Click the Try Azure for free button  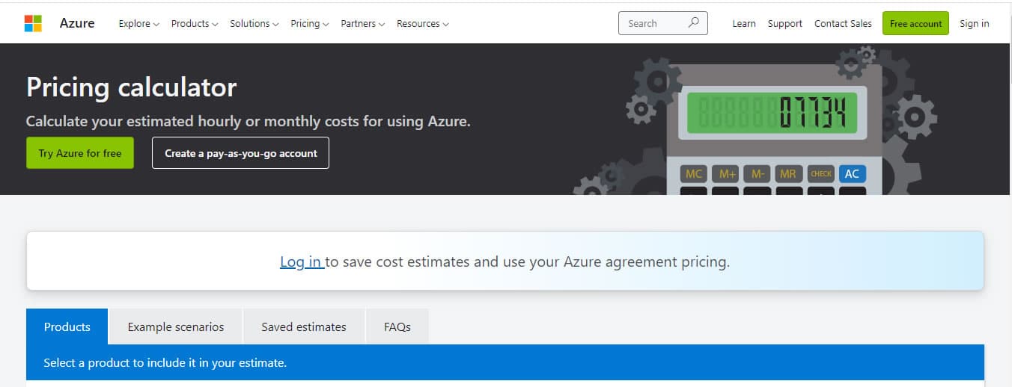point(80,153)
